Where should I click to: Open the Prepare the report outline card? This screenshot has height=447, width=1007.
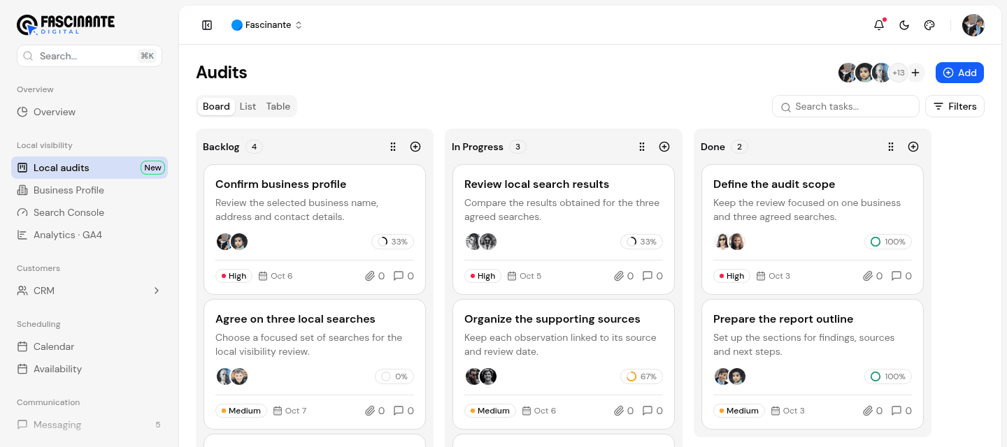pos(813,364)
